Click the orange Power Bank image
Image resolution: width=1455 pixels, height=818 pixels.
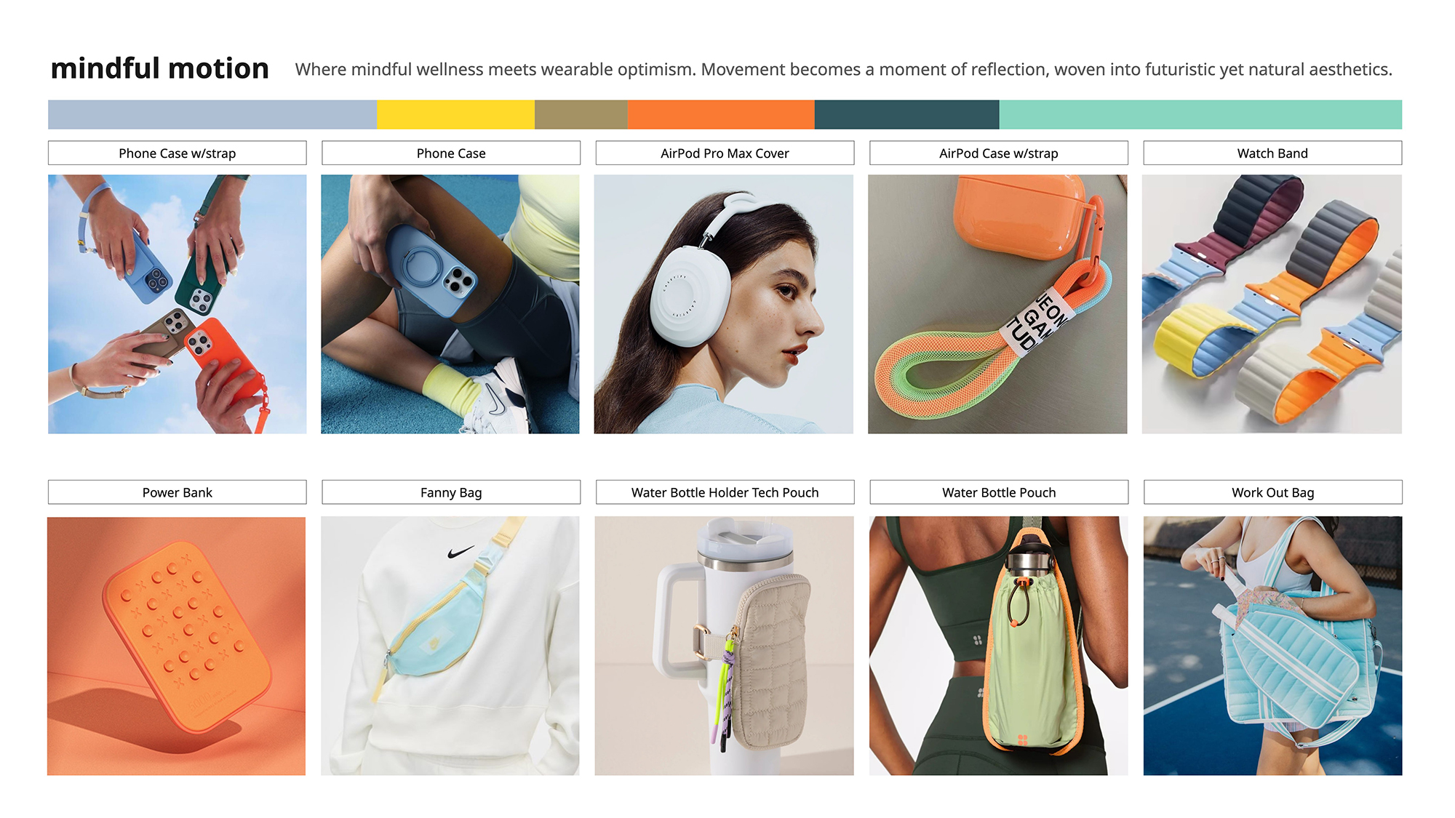point(177,646)
